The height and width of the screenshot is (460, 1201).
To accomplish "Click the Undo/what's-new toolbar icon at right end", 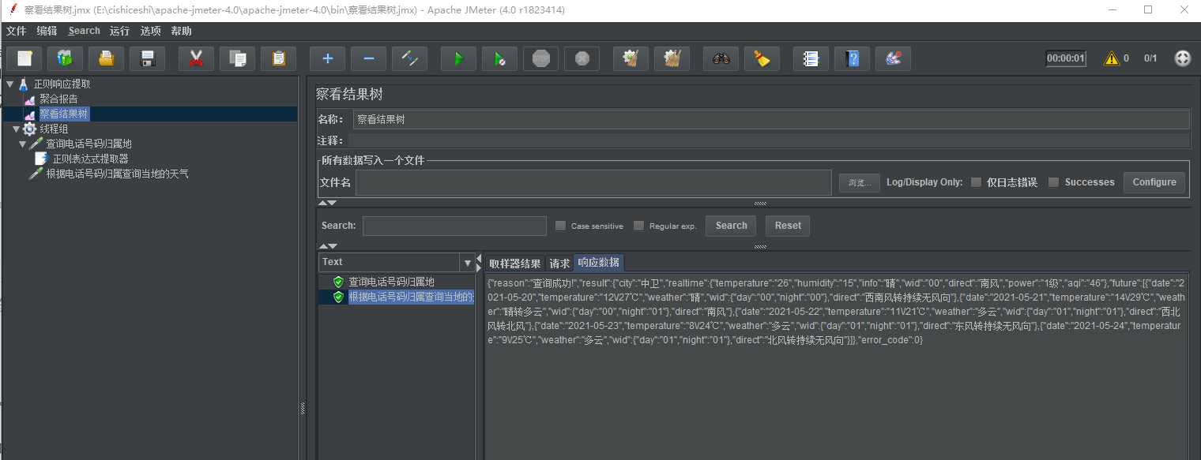I will coord(893,58).
